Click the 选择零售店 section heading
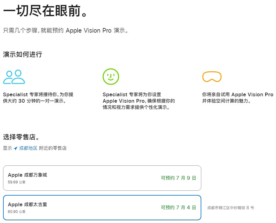The width and height of the screenshot is (276, 223). pos(20,137)
